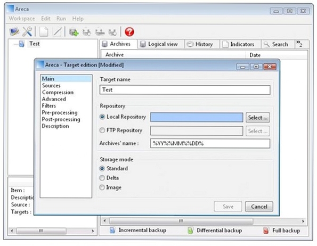317x246 pixels.
Task: Click the Select button for Local Repository
Action: pyautogui.click(x=258, y=118)
